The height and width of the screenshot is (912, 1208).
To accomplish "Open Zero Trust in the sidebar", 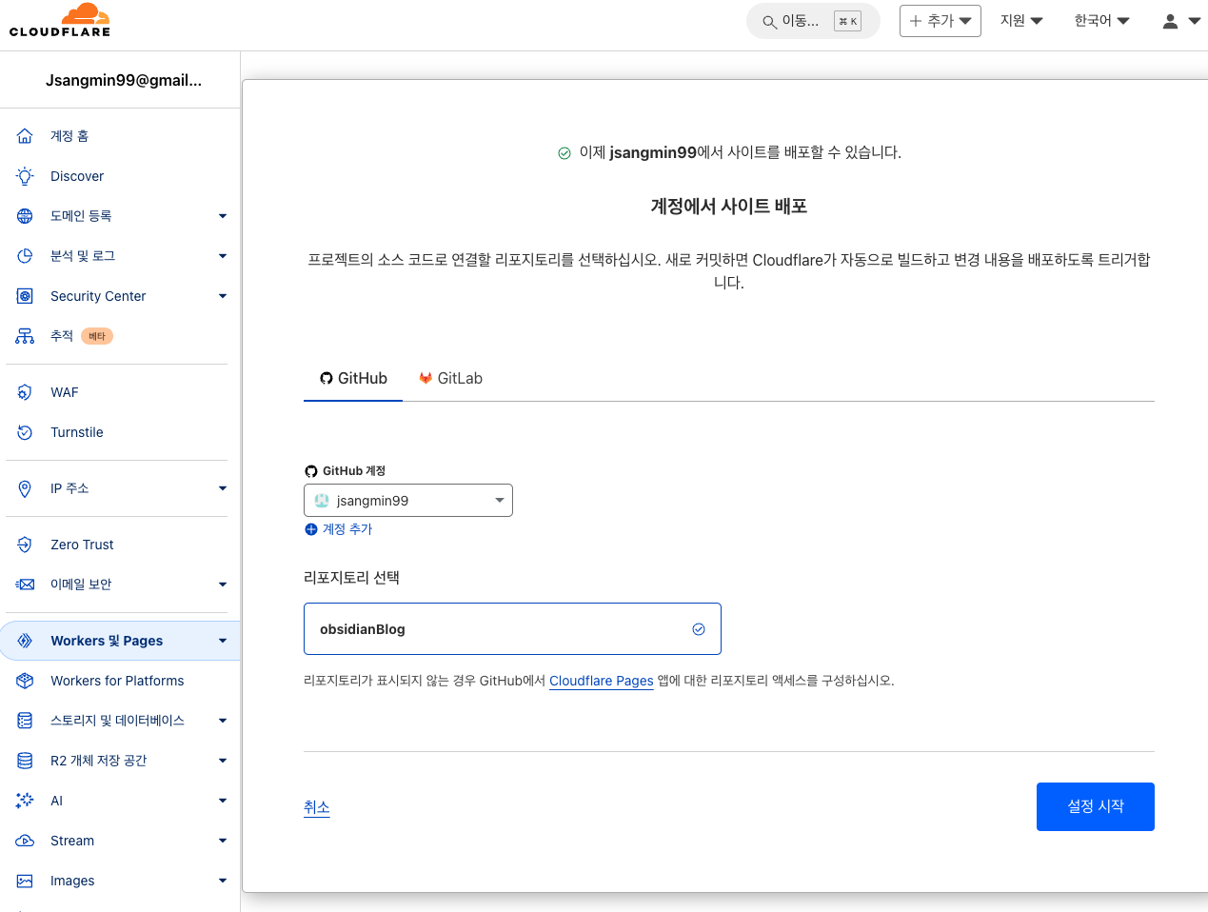I will [82, 545].
